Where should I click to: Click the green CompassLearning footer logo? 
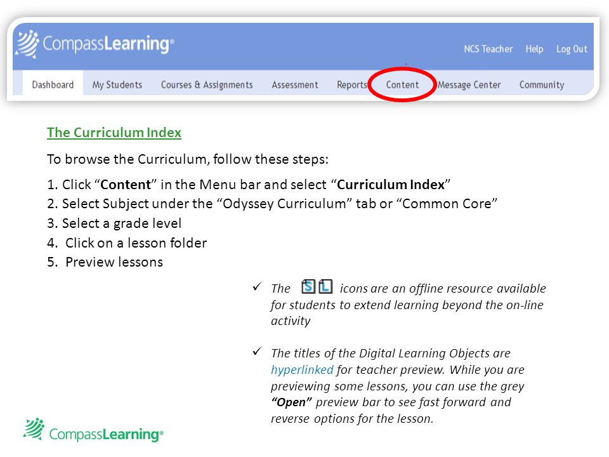93,430
